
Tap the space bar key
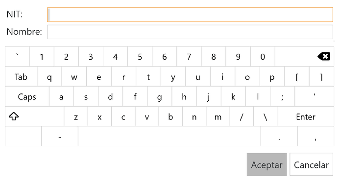pyautogui.click(x=169, y=136)
